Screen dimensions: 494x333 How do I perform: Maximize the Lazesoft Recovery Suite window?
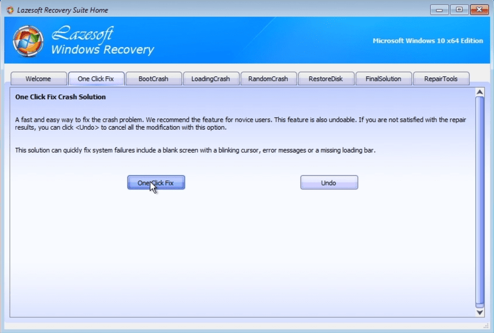(x=459, y=10)
